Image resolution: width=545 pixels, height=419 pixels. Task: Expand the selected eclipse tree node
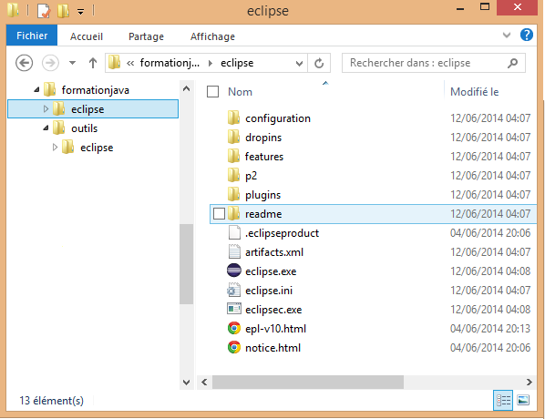click(x=46, y=109)
